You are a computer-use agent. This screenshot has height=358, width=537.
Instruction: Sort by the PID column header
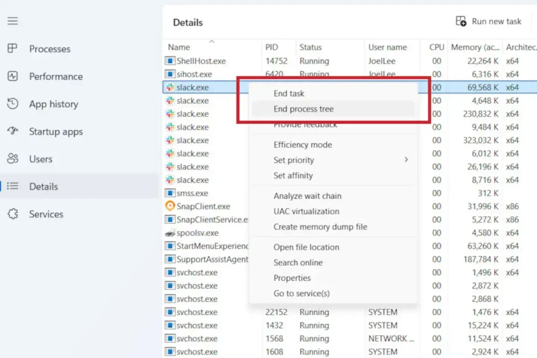coord(279,47)
